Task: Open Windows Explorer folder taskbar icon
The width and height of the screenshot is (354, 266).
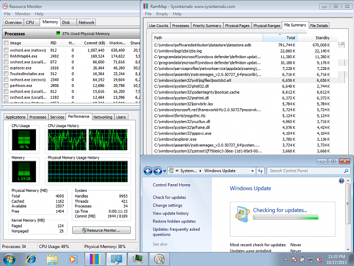Action: click(x=52, y=259)
